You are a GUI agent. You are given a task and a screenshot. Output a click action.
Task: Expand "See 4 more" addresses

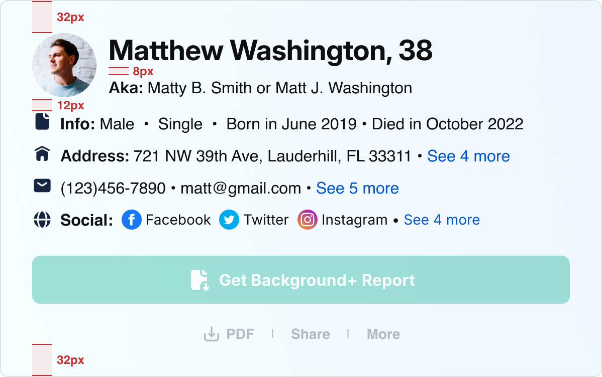pyautogui.click(x=468, y=156)
